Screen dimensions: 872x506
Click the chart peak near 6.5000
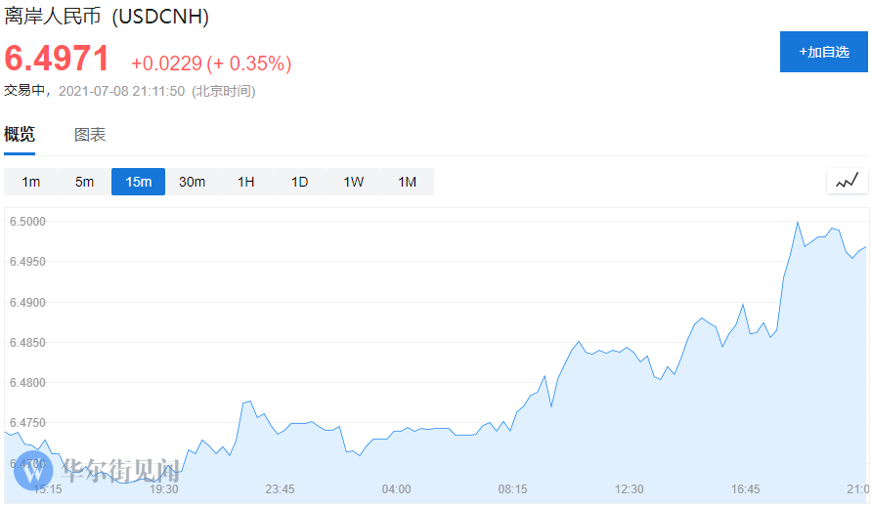point(797,223)
